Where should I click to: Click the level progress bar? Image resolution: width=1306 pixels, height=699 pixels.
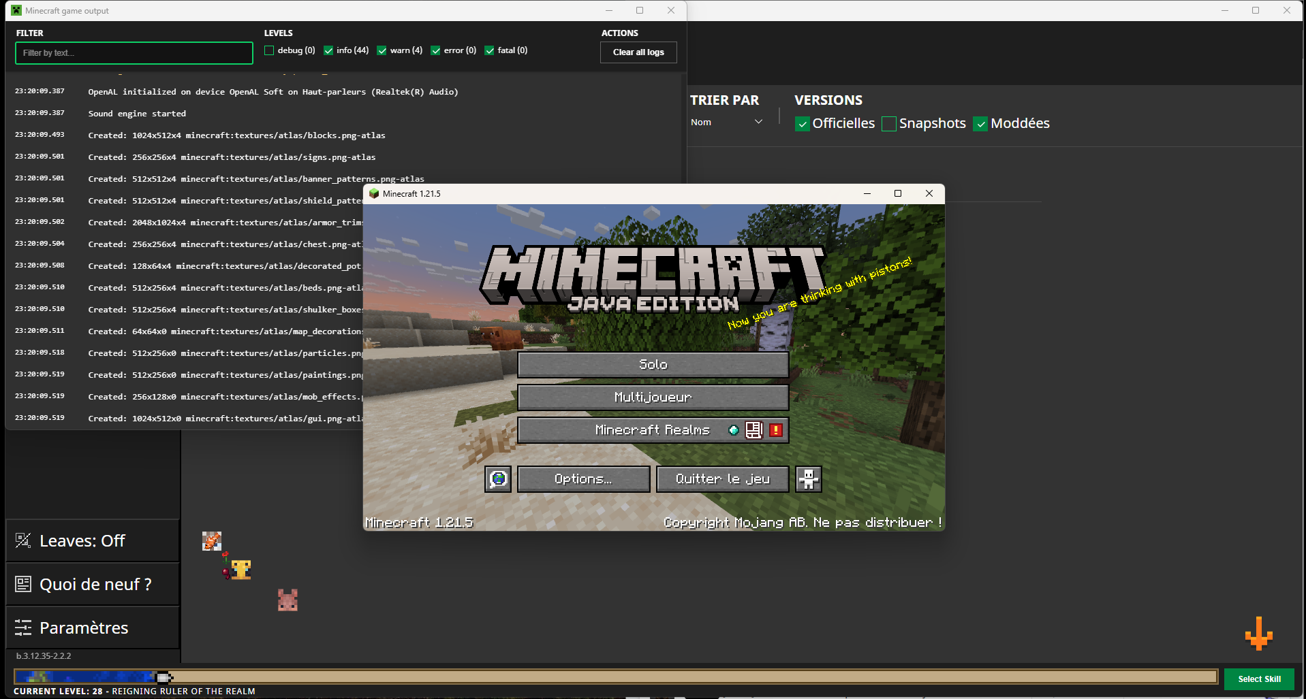pyautogui.click(x=616, y=677)
